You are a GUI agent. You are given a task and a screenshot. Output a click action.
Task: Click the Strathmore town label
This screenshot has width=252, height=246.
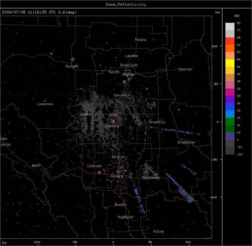click(x=151, y=178)
